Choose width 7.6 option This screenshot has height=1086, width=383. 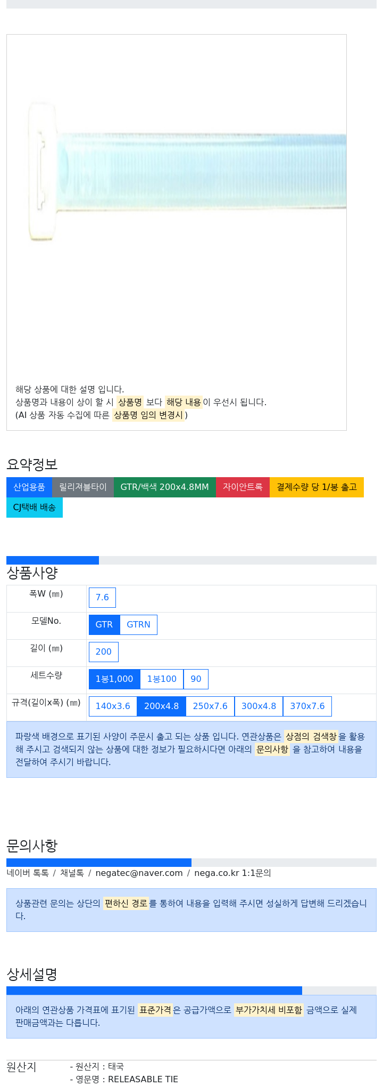pos(102,598)
